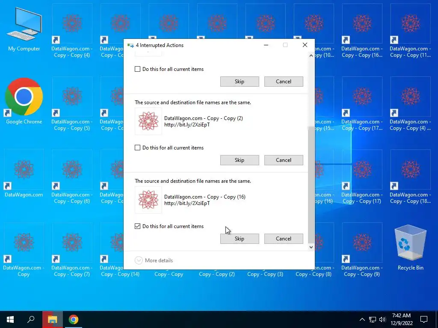
Task: Click the dialog's vertical scrollbar thumb
Action: coord(311,184)
